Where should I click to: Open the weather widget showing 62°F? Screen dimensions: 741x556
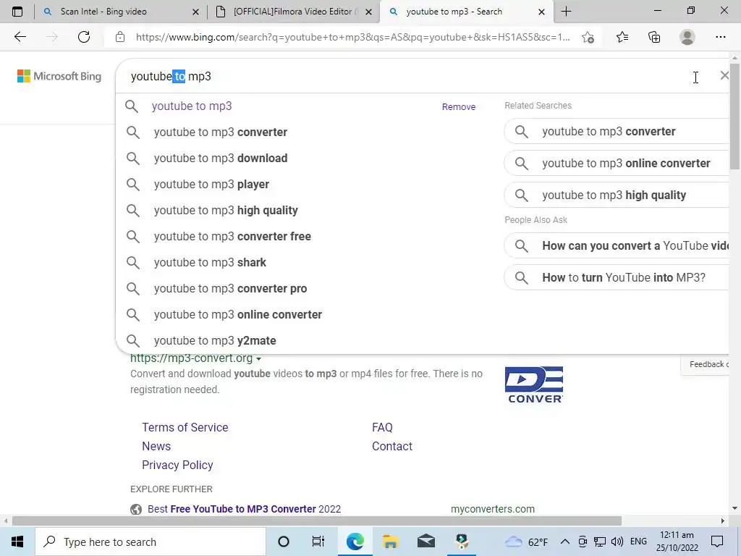point(526,542)
